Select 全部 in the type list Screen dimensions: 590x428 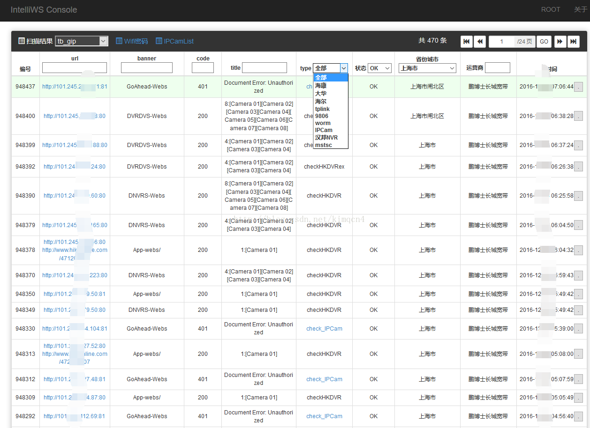click(x=331, y=78)
